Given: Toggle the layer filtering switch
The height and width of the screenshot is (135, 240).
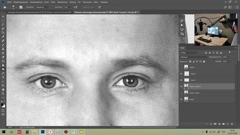Looking at the screenshot, I should pyautogui.click(x=229, y=52).
